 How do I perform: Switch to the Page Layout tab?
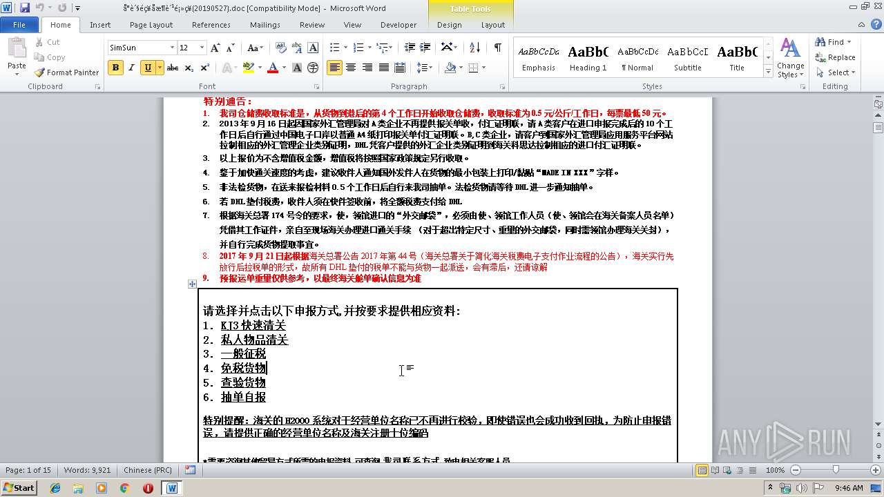(x=151, y=25)
